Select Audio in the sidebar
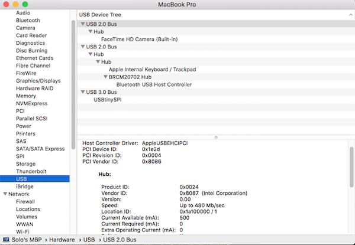This screenshot has width=355, height=245. (x=23, y=13)
